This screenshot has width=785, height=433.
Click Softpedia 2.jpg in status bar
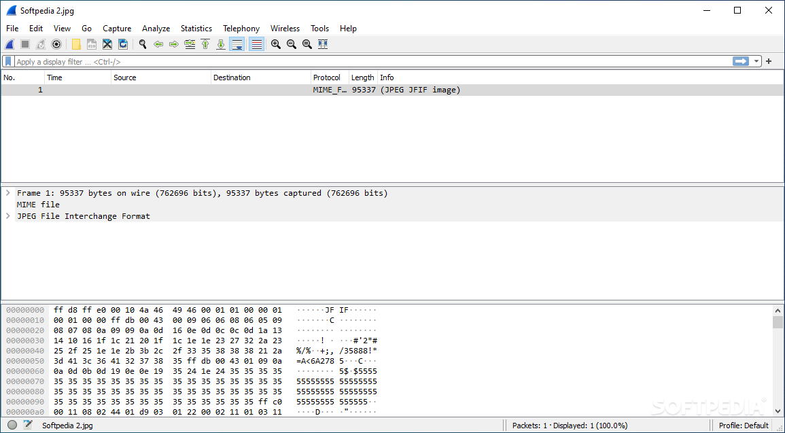pos(67,426)
